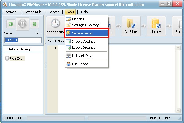Click the round pause button in the left panel

(22, 24)
